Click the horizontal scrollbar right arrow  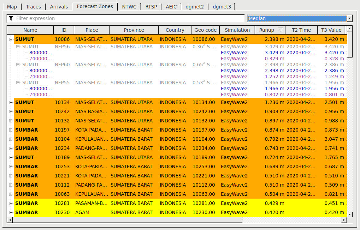click(x=344, y=220)
